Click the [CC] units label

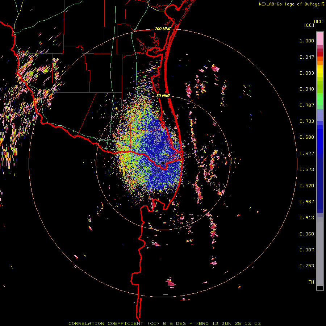click(309, 25)
